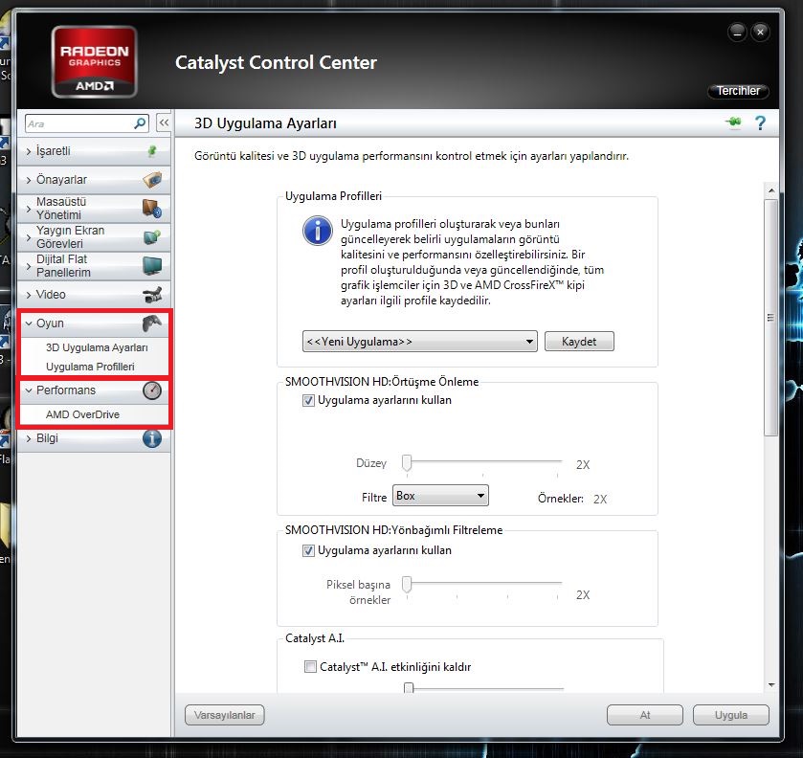The image size is (803, 758).
Task: Click the Bilgi info icon in sidebar
Action: 152,438
